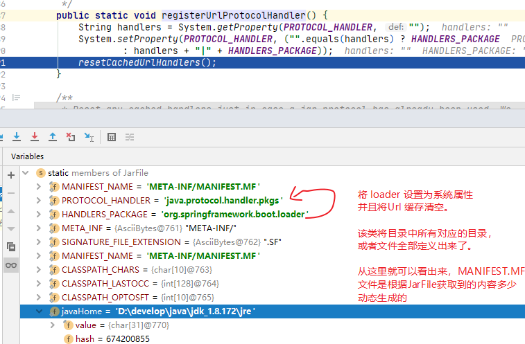Expand the CLASSPATH_LASTOCC array
This screenshot has height=344, width=525.
click(x=39, y=284)
